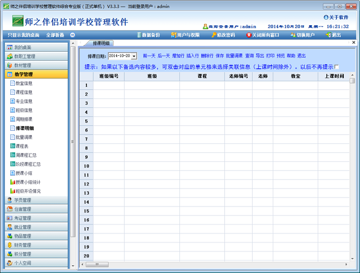Open 授课小结 in the sidebar
Screen dimensions: 360x273
pyautogui.click(x=22, y=173)
